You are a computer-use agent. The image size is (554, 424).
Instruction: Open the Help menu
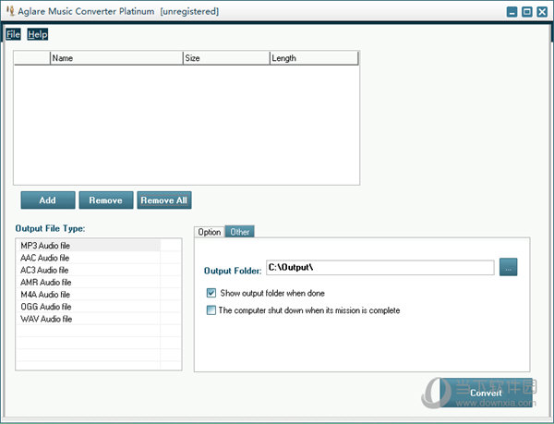[38, 34]
